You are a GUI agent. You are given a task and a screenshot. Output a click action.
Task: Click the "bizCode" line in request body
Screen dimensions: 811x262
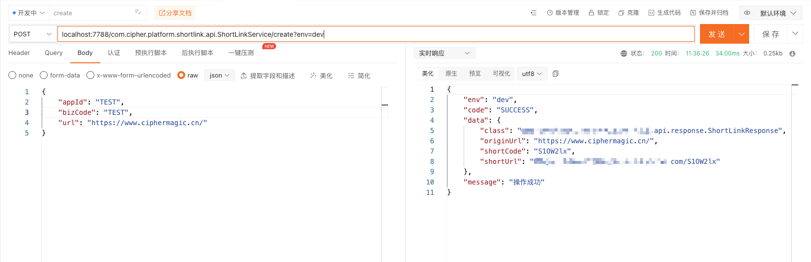coord(95,112)
